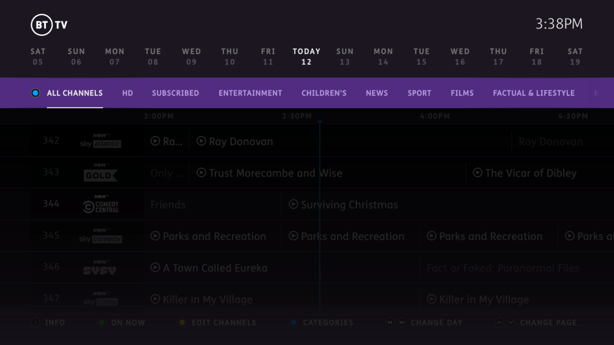
Task: Click the current time marker on timeline
Action: [319, 122]
